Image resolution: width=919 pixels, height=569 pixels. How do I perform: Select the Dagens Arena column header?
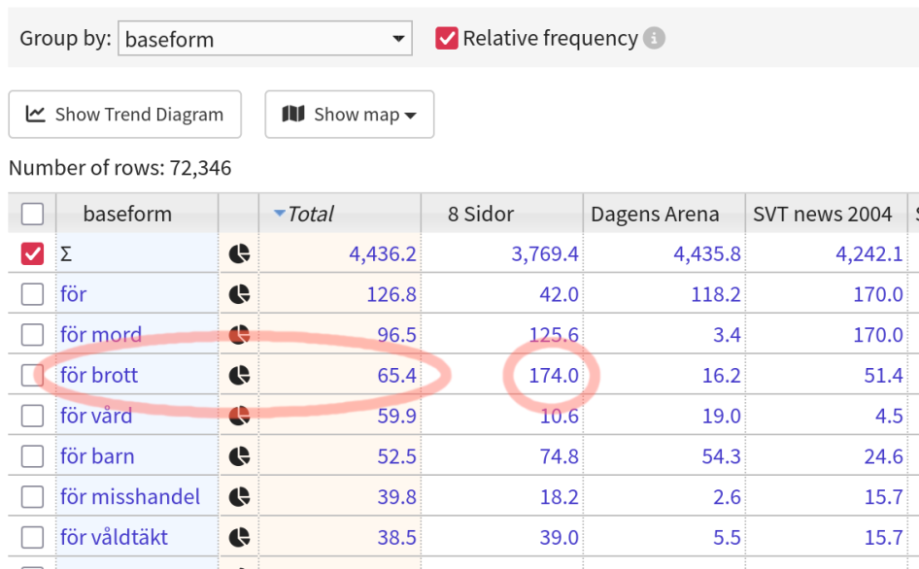(655, 214)
